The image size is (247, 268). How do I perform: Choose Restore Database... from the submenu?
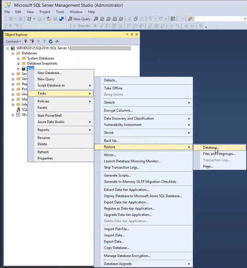coord(220,147)
